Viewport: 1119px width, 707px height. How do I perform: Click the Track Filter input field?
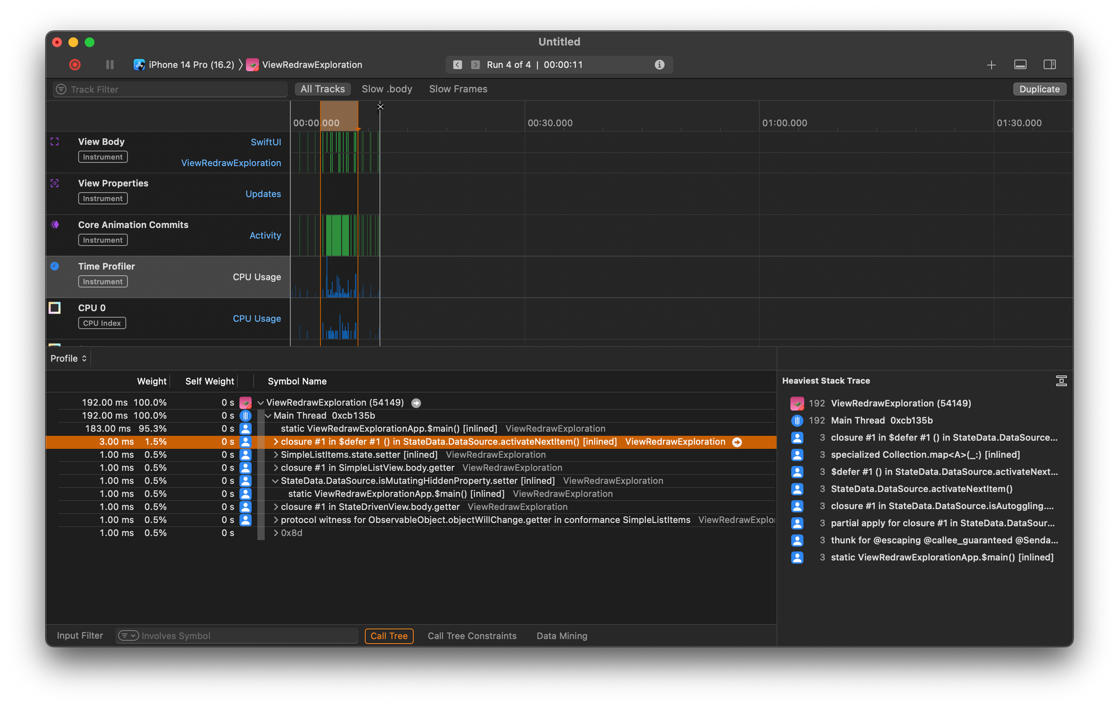(x=168, y=89)
